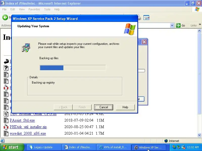Open the Tools menu
Screen dimensions: 202x151
point(47,9)
